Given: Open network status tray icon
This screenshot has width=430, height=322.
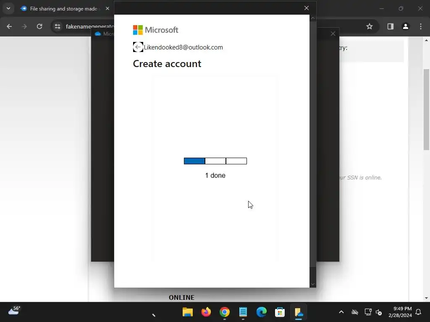Looking at the screenshot, I should tap(368, 312).
